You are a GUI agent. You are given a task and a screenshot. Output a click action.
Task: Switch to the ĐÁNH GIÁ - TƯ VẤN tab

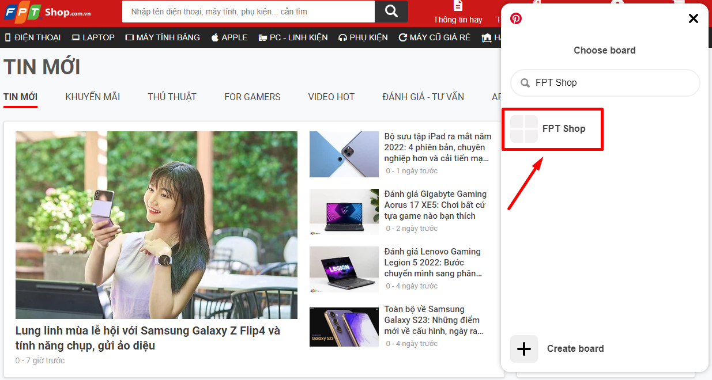(423, 97)
